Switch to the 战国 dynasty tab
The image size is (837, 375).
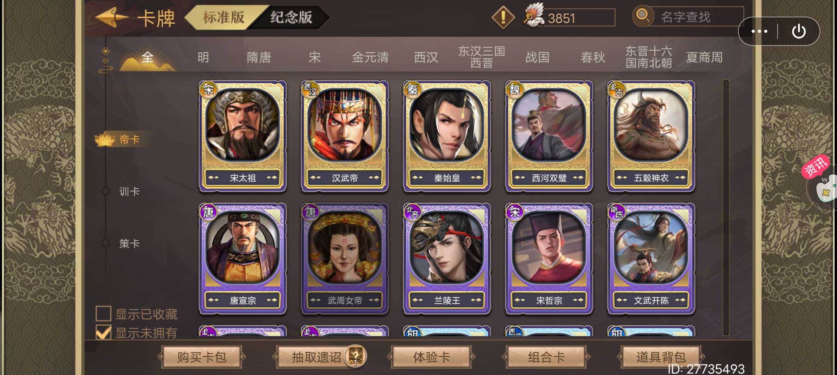537,57
